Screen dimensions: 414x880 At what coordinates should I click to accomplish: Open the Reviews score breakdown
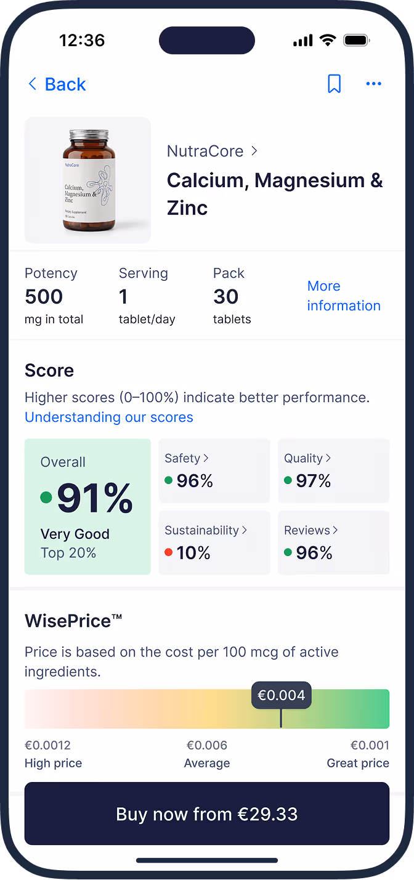tap(335, 530)
